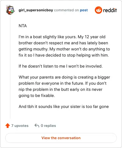
Task: Select the '7 upvotes' label
Action: coord(20,126)
